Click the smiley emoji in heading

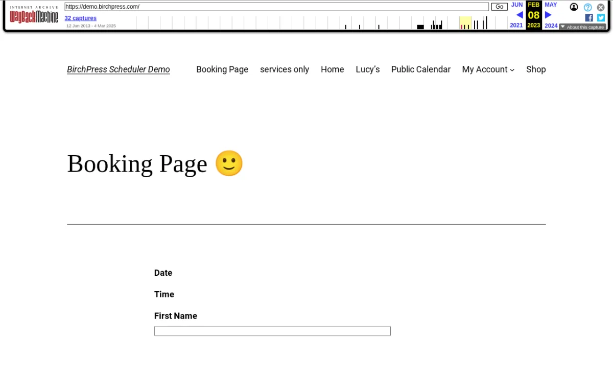click(229, 163)
